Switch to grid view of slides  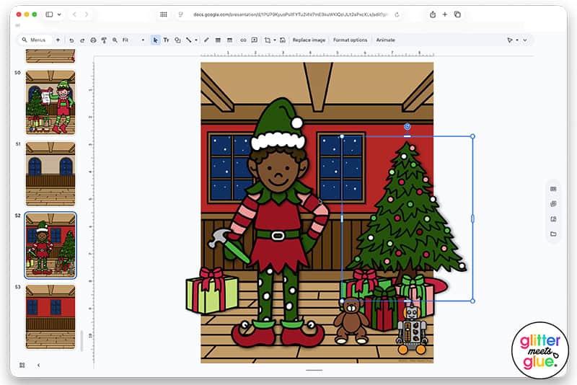(22, 365)
